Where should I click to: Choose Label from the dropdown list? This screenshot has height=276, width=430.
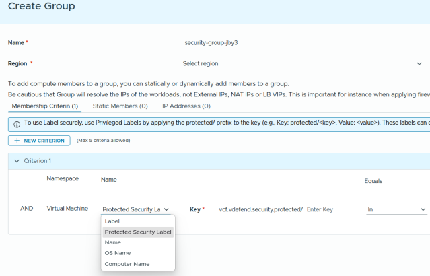pyautogui.click(x=138, y=221)
